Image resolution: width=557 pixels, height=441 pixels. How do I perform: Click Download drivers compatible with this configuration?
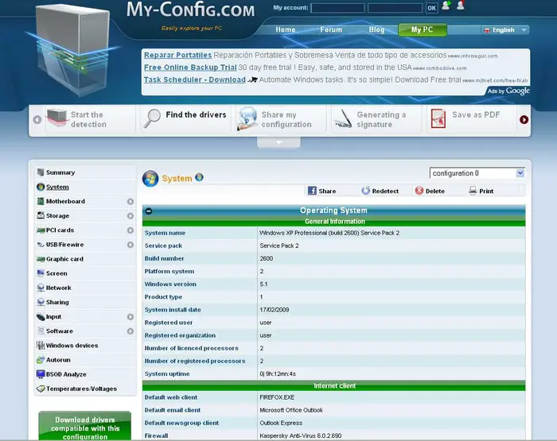pyautogui.click(x=85, y=427)
